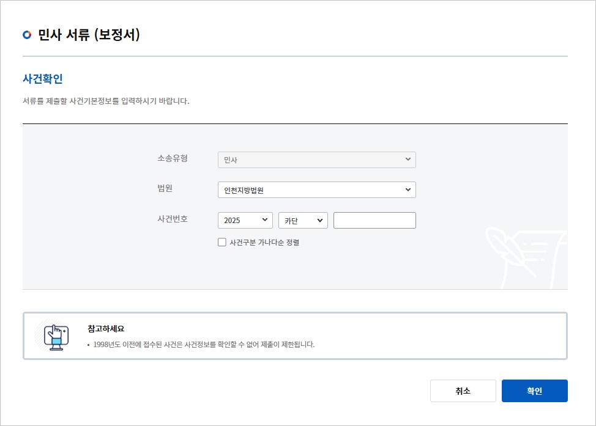Viewport: 596px width, 426px height.
Task: Open the 소송유형 dropdown showing 민사
Action: [x=316, y=160]
